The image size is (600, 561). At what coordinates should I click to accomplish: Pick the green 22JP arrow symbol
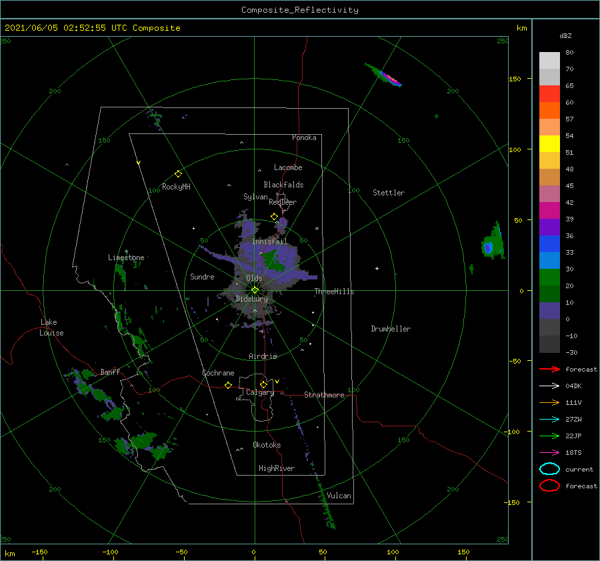[549, 436]
